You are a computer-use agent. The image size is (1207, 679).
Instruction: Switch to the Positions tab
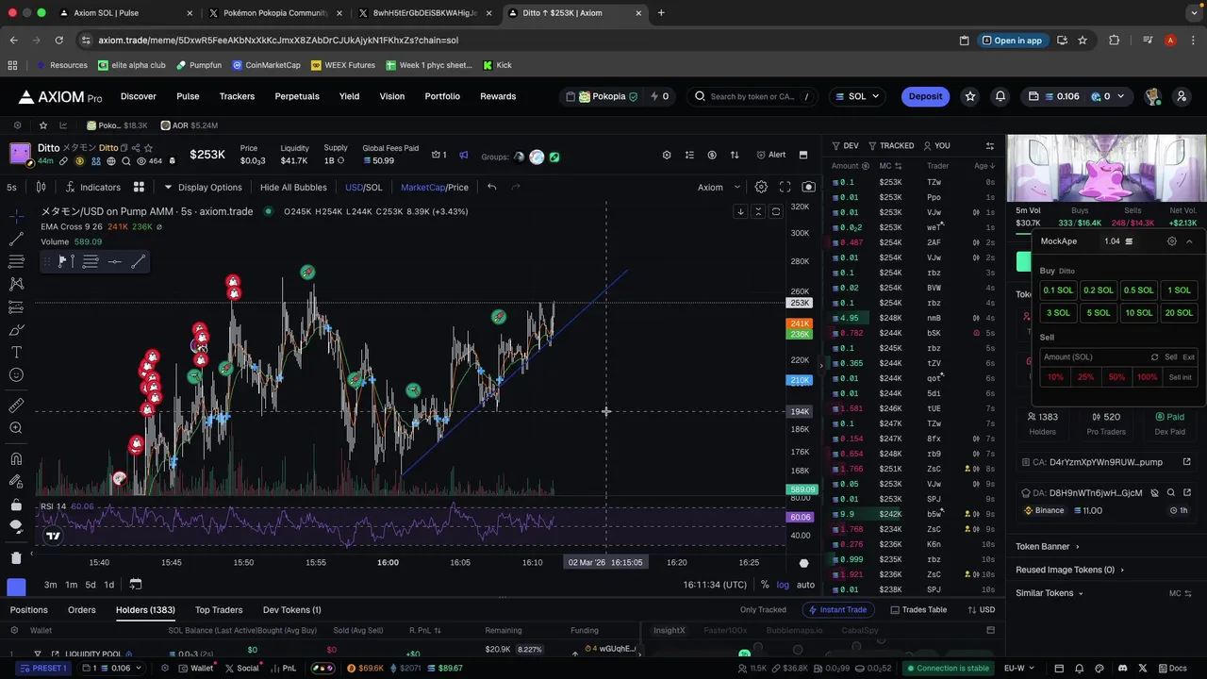[x=29, y=610]
